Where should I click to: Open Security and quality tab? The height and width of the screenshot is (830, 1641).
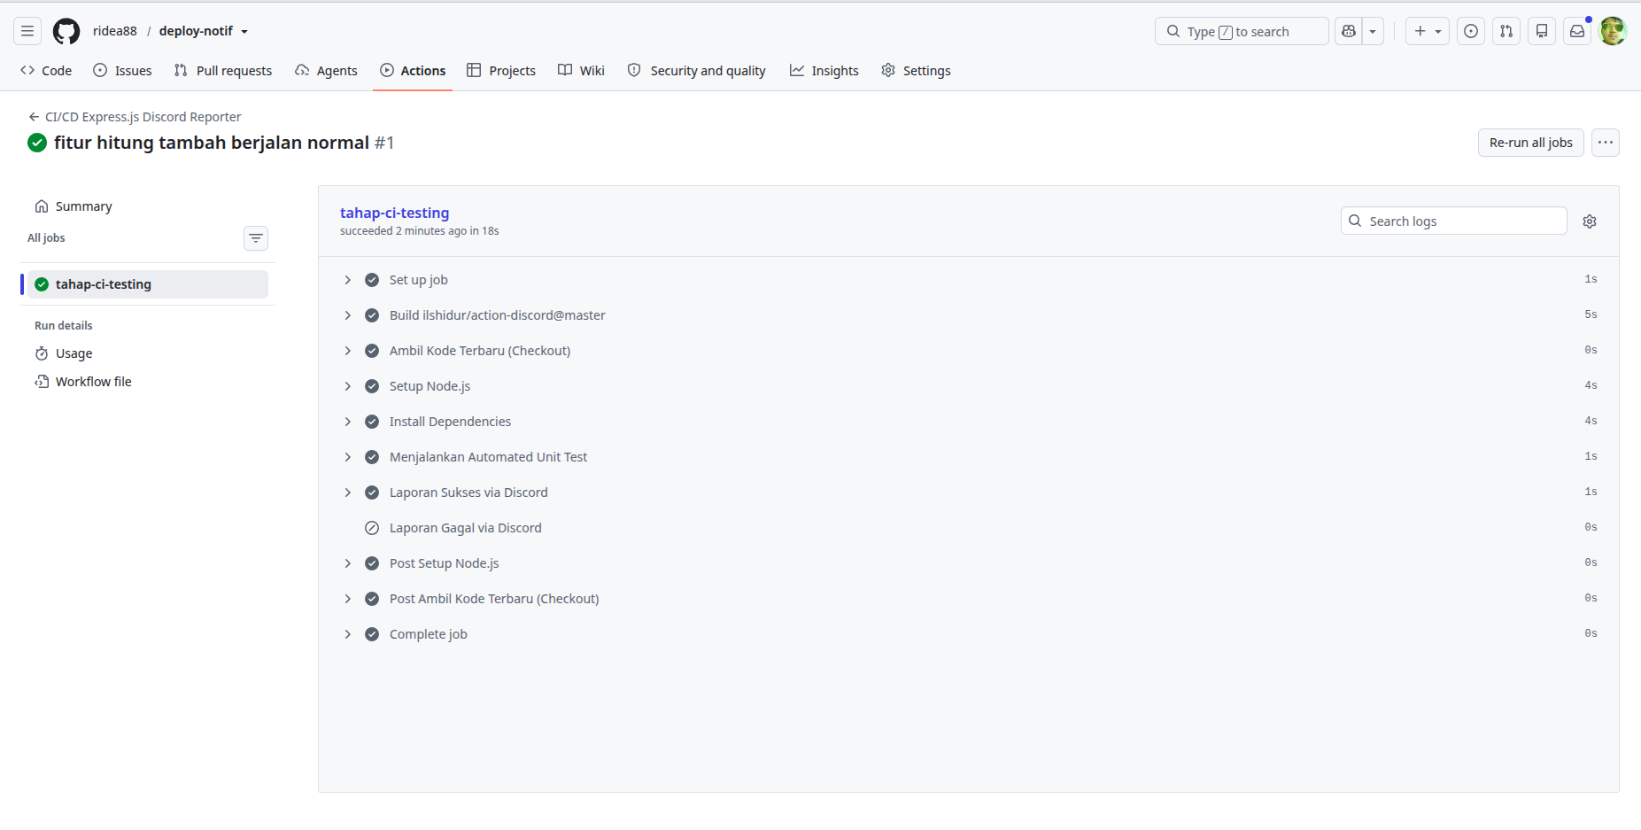(696, 71)
